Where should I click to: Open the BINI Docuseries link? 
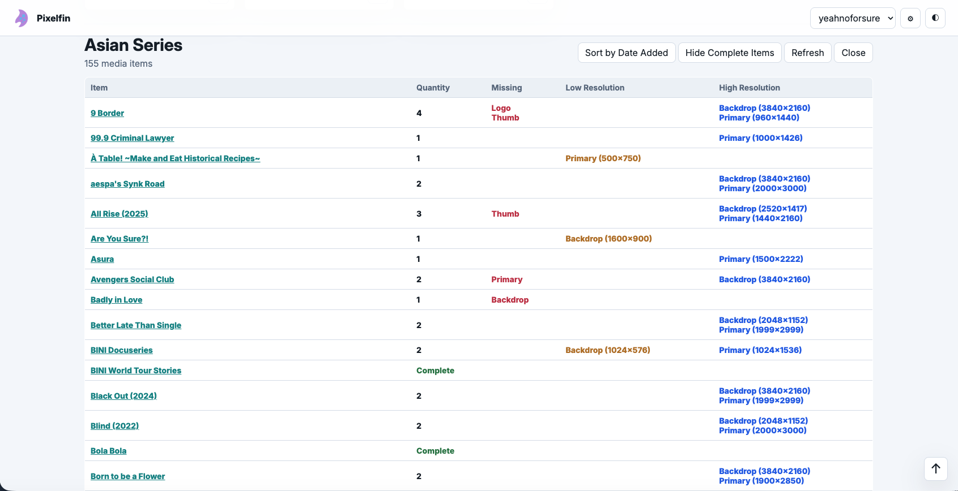pyautogui.click(x=121, y=350)
